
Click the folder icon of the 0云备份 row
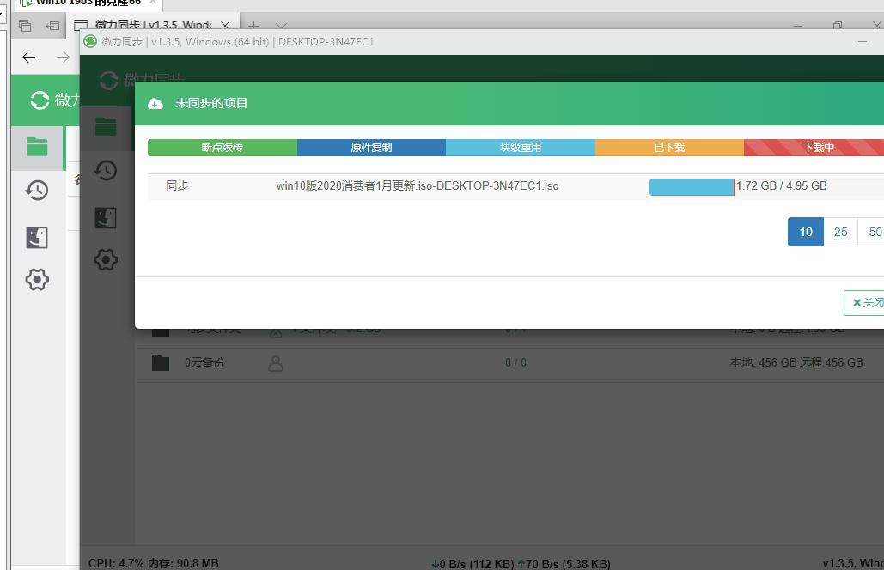pos(161,362)
